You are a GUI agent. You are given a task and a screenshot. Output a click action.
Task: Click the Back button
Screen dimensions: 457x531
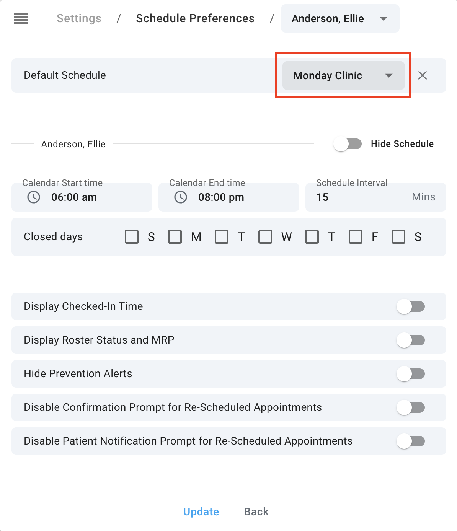tap(256, 511)
